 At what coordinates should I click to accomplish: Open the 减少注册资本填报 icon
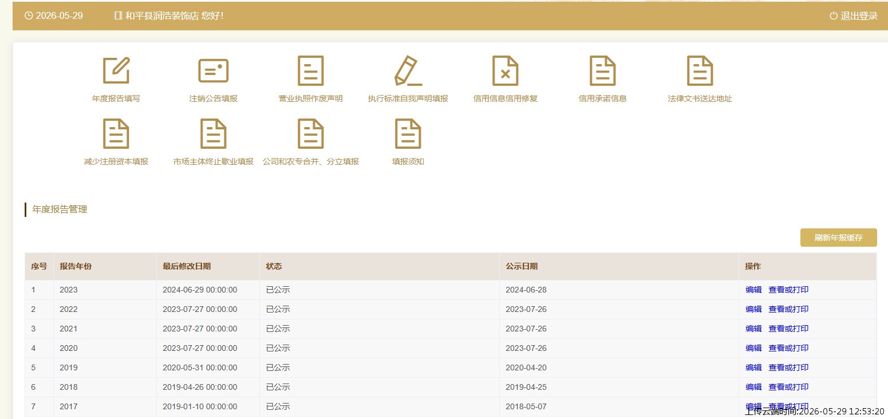(x=116, y=133)
